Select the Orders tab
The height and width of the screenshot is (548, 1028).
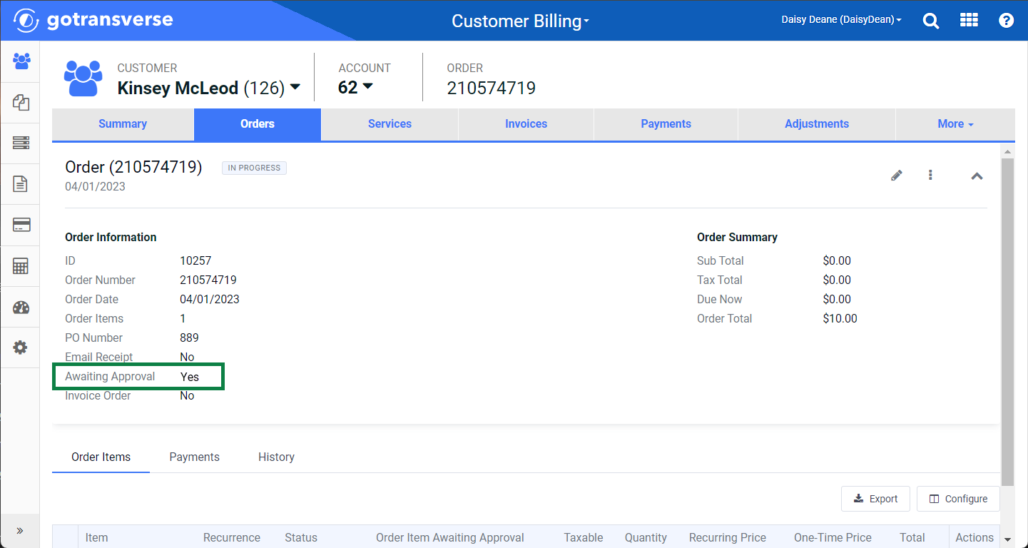258,124
